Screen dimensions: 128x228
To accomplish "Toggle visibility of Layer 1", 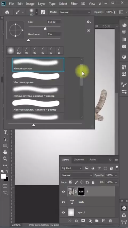I will coord(63,212).
